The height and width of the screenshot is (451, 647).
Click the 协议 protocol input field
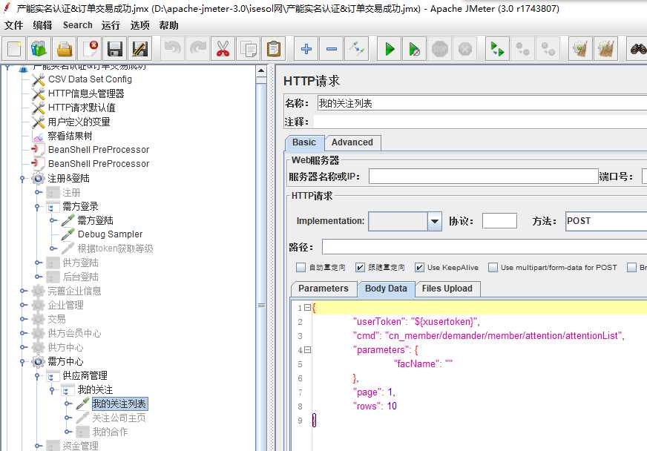tap(499, 221)
